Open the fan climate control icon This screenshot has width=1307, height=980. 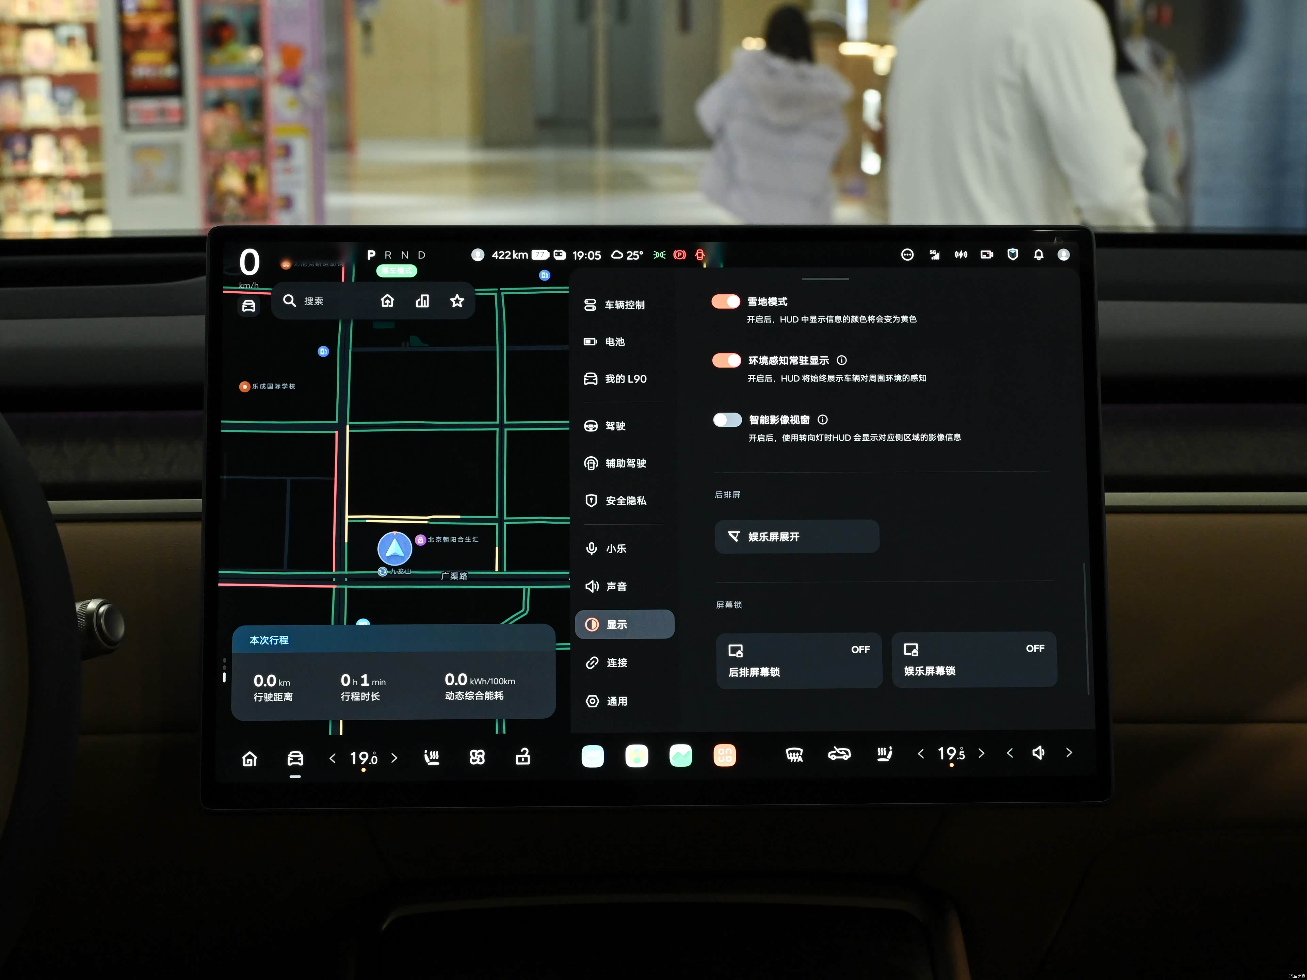click(x=477, y=757)
